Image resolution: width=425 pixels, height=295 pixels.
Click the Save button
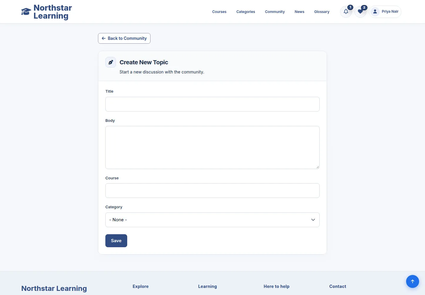pos(116,241)
